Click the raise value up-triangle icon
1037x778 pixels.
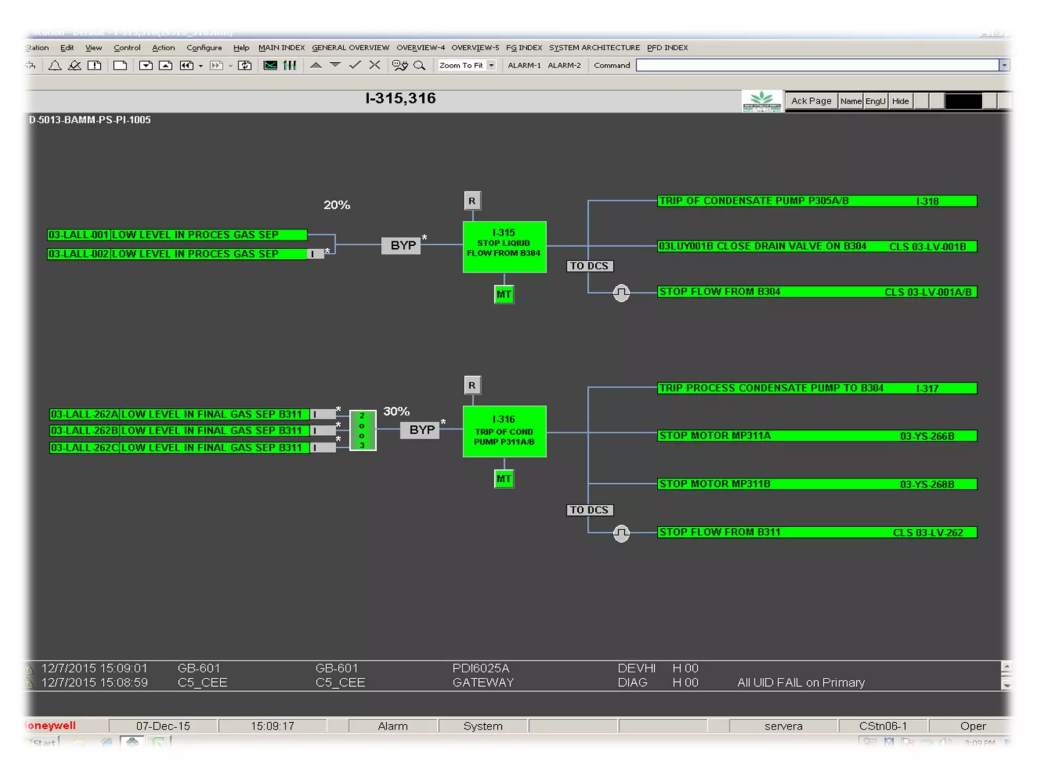click(x=316, y=65)
